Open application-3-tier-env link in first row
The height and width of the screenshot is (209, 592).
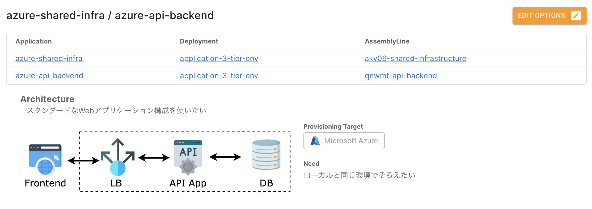219,59
